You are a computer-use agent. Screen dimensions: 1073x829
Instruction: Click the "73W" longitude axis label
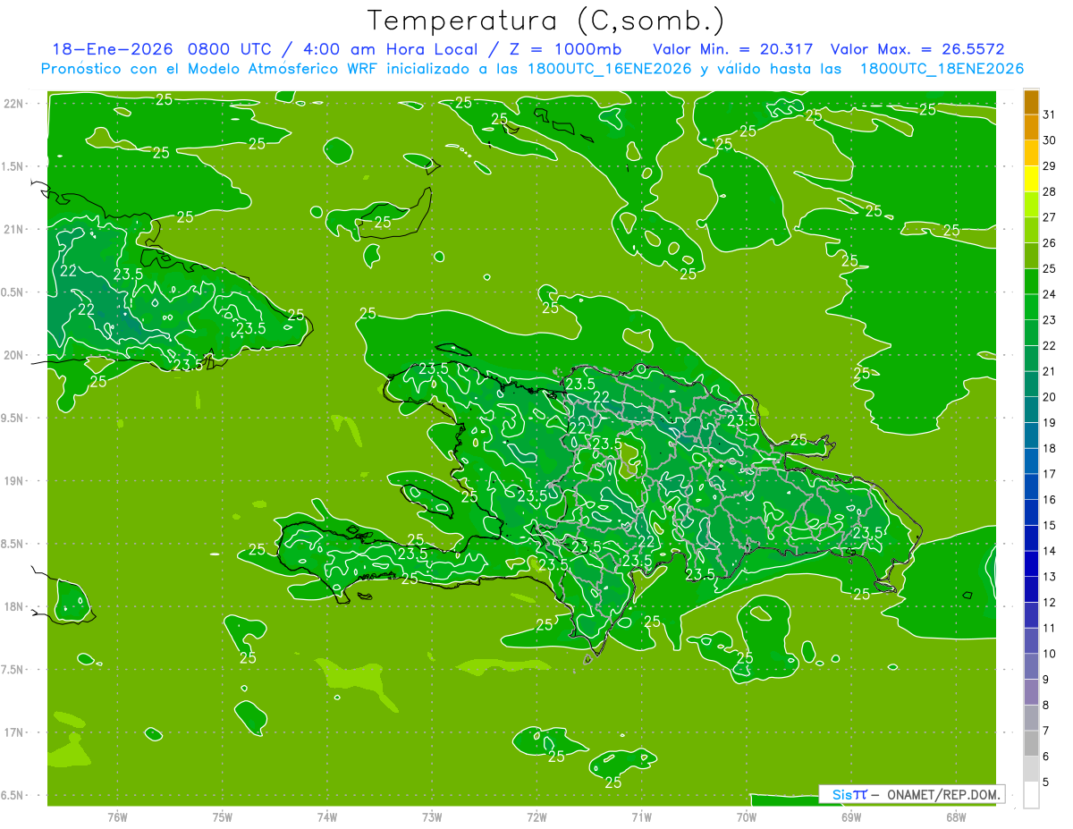coord(432,816)
